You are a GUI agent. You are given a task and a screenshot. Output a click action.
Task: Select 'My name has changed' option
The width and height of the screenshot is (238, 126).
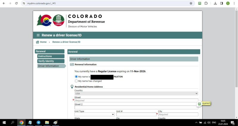(76, 81)
